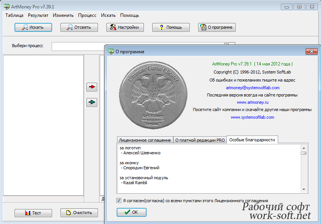Open the Результат menu

coord(38,15)
